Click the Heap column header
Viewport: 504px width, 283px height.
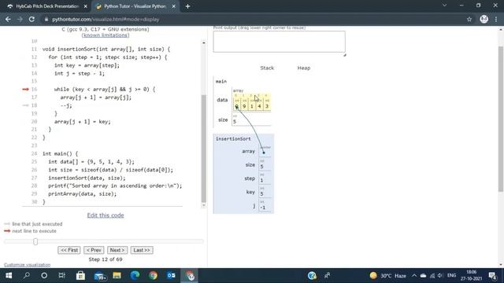(x=304, y=68)
